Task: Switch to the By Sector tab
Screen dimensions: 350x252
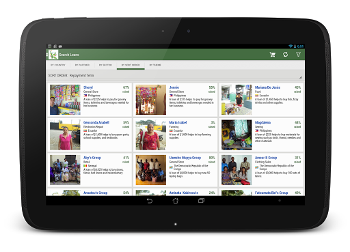Action: tap(105, 65)
